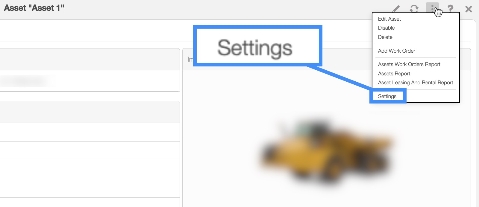Viewport: 479px width, 207px height.
Task: Open help with the question mark icon
Action: (450, 9)
